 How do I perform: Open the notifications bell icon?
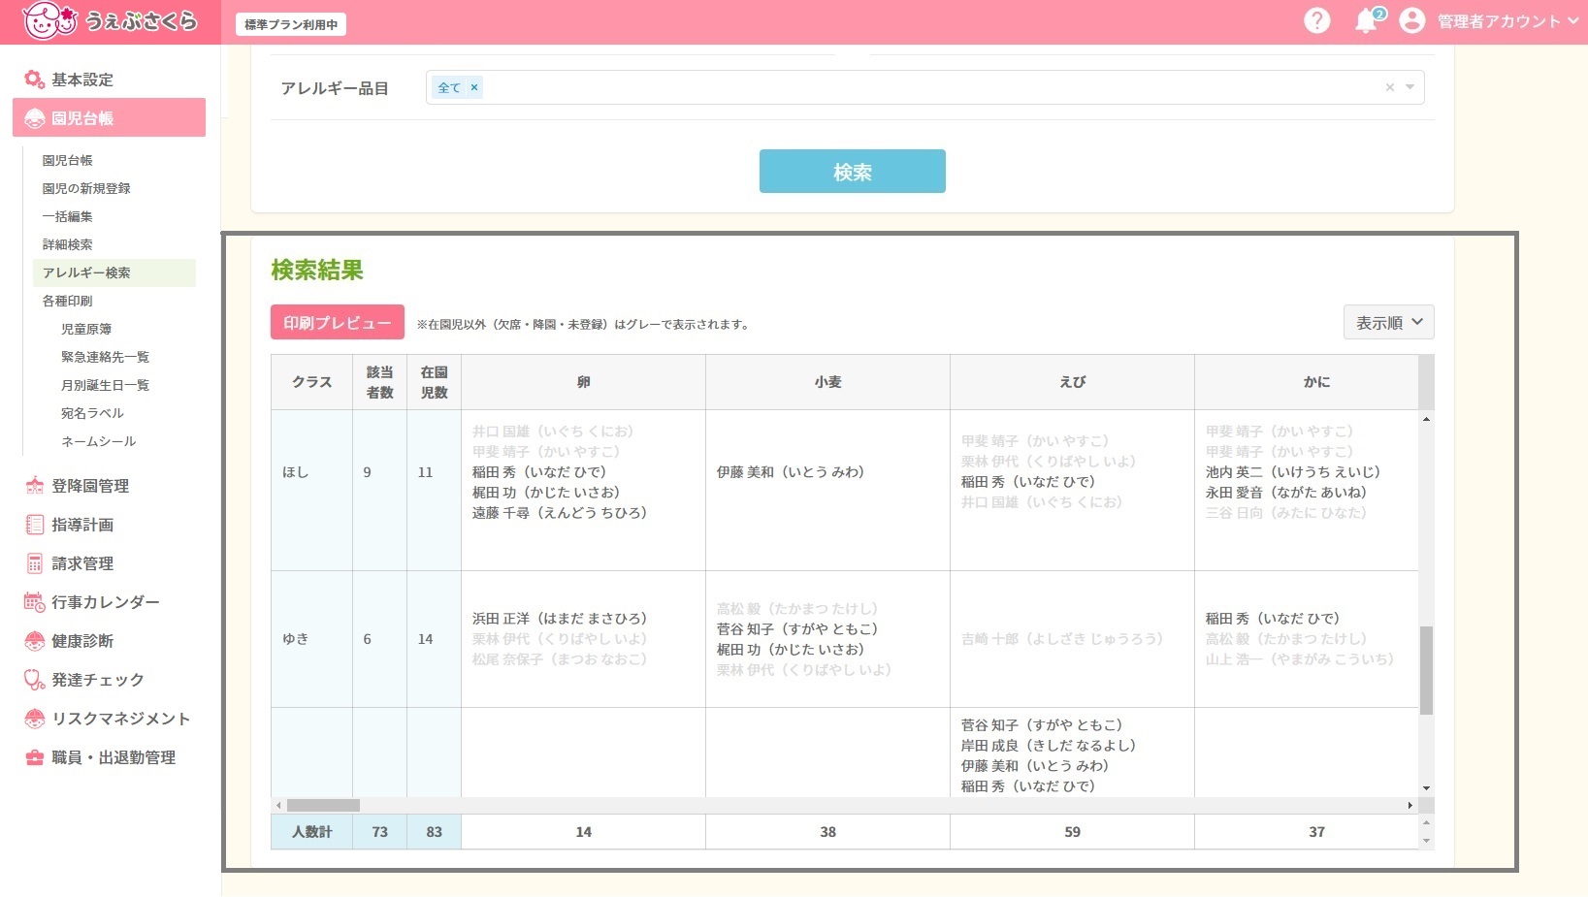coord(1366,20)
